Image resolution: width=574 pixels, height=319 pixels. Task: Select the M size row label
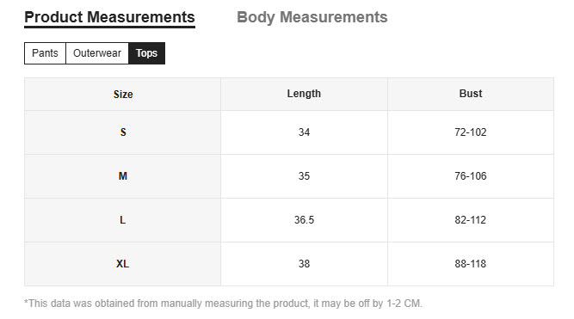coord(123,176)
